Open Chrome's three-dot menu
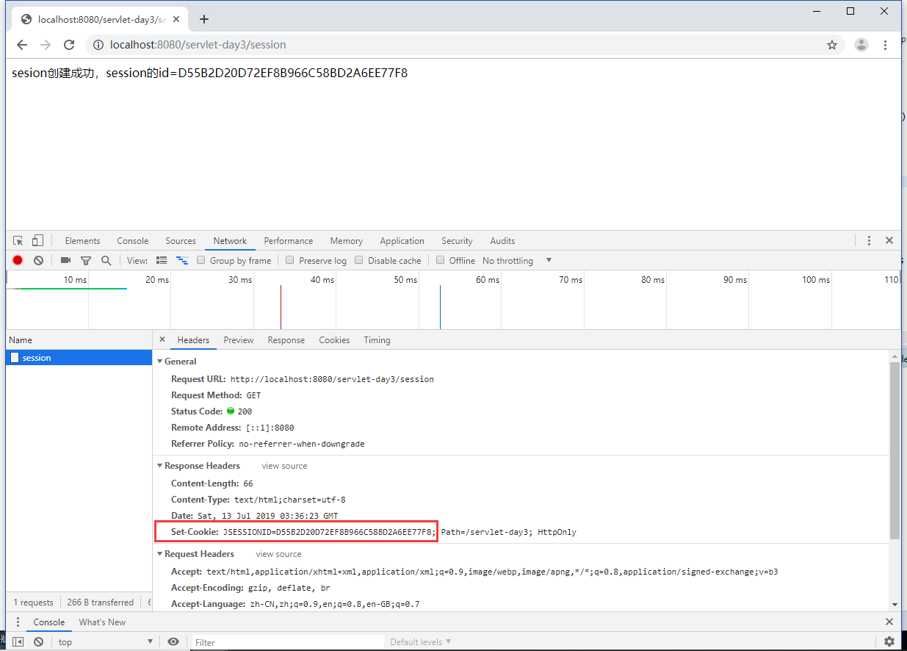Screen dimensions: 907x651 (886, 45)
